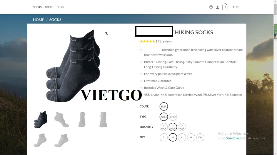
Task: Follow the HOME breadcrumb link
Action: pyautogui.click(x=39, y=20)
